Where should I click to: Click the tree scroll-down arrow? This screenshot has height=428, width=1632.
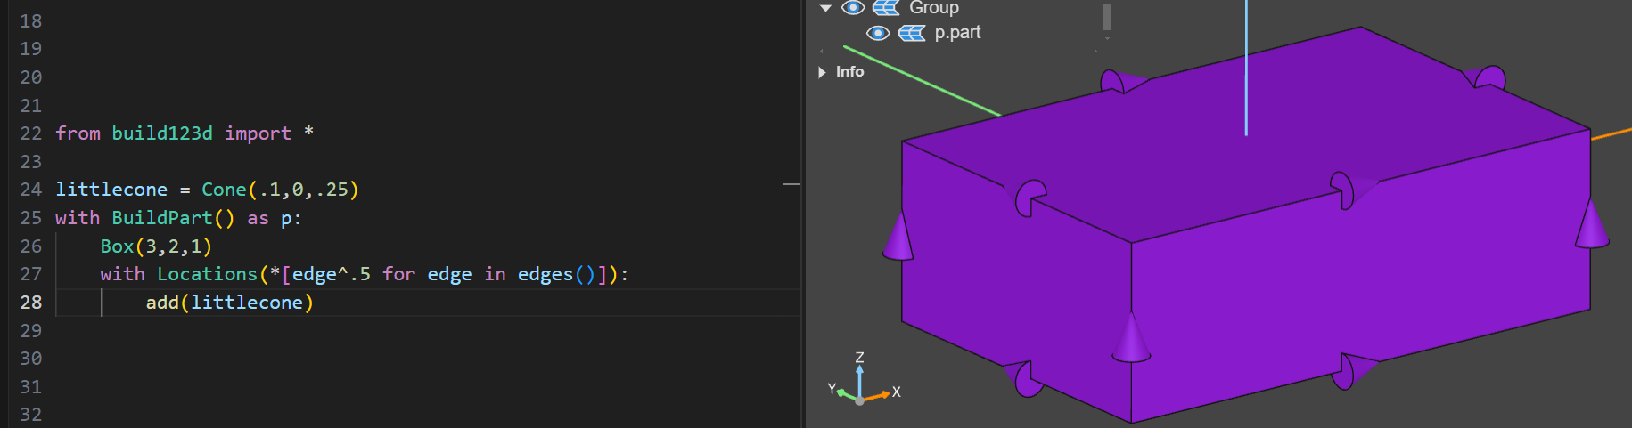1107,38
